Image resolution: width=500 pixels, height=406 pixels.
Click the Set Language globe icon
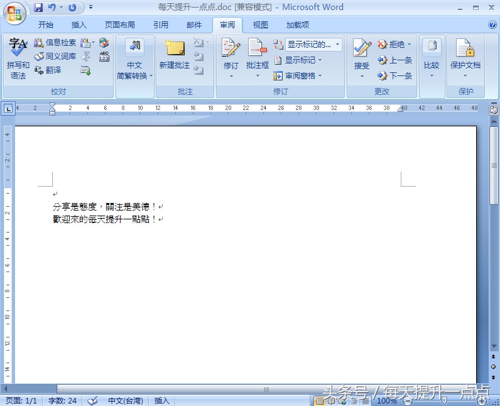(x=104, y=42)
